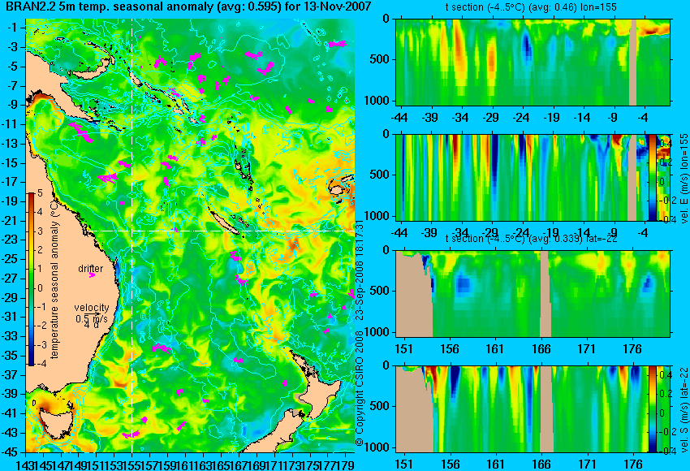Click the '179' longitude tick on the map
690x471 pixels.
(x=346, y=464)
